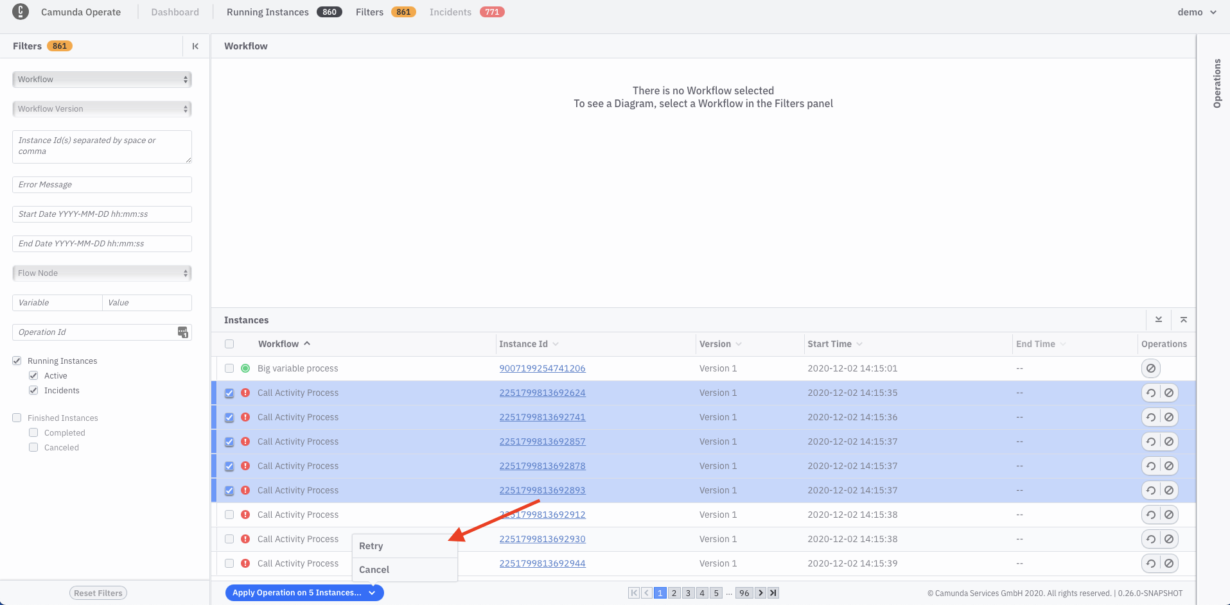This screenshot has height=605, width=1230.
Task: Sort instances by Version column
Action: (721, 344)
